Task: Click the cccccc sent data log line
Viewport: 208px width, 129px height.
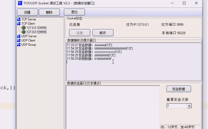Action: (x=94, y=52)
